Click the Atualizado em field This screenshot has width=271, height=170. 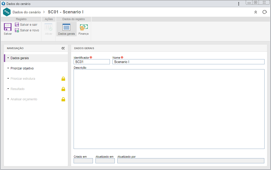105,161
